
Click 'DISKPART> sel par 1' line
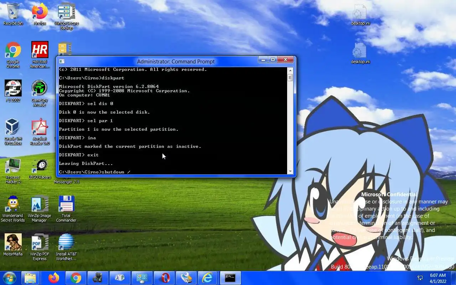coord(86,121)
